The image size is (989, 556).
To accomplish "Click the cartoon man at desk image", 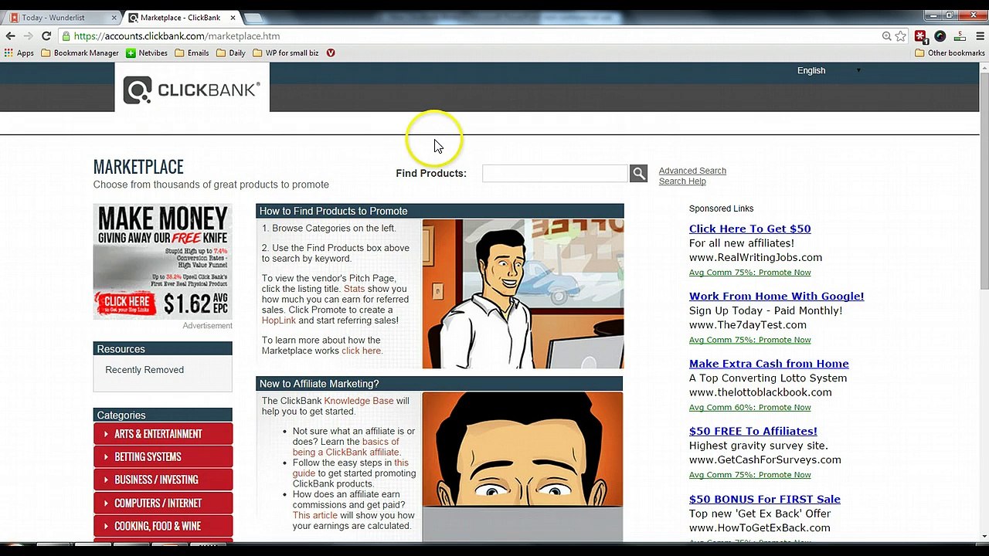I will click(x=523, y=294).
